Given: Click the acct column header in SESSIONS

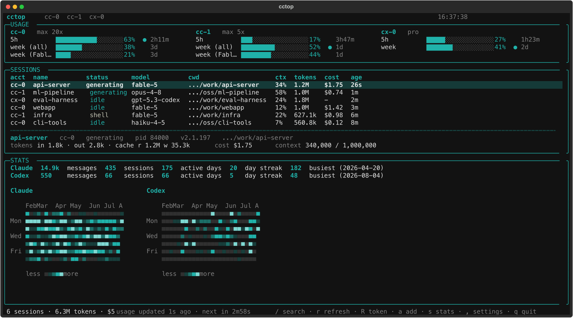Looking at the screenshot, I should click(18, 77).
